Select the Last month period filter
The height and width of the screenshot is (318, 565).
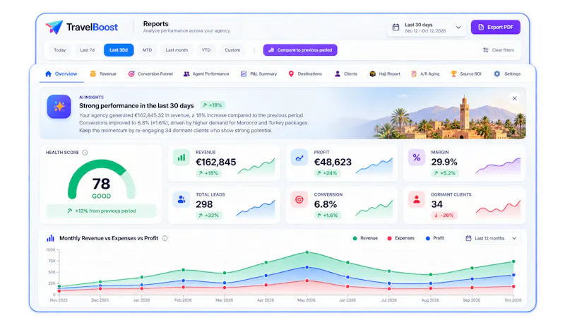pyautogui.click(x=177, y=50)
